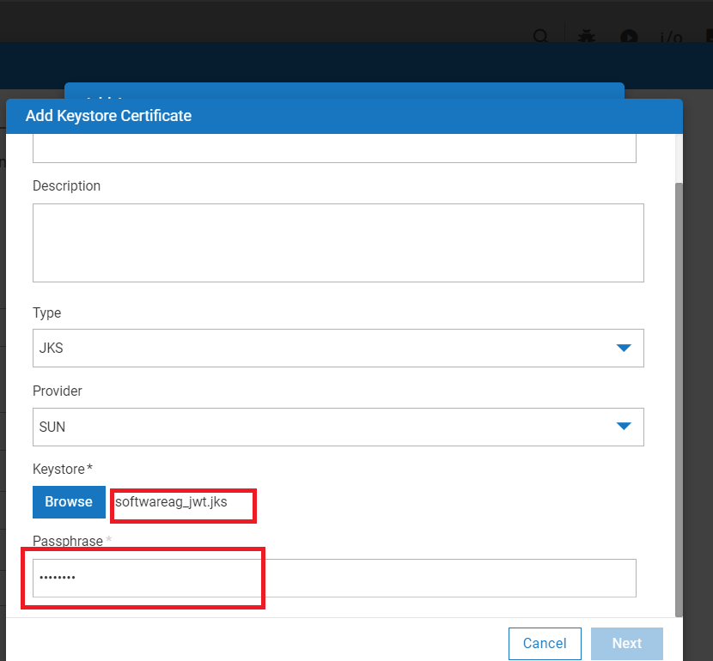Click the Provider dropdown arrow

coord(624,427)
